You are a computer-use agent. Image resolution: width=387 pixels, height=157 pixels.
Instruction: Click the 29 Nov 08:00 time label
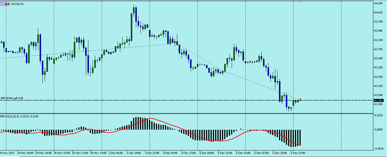coord(26,153)
